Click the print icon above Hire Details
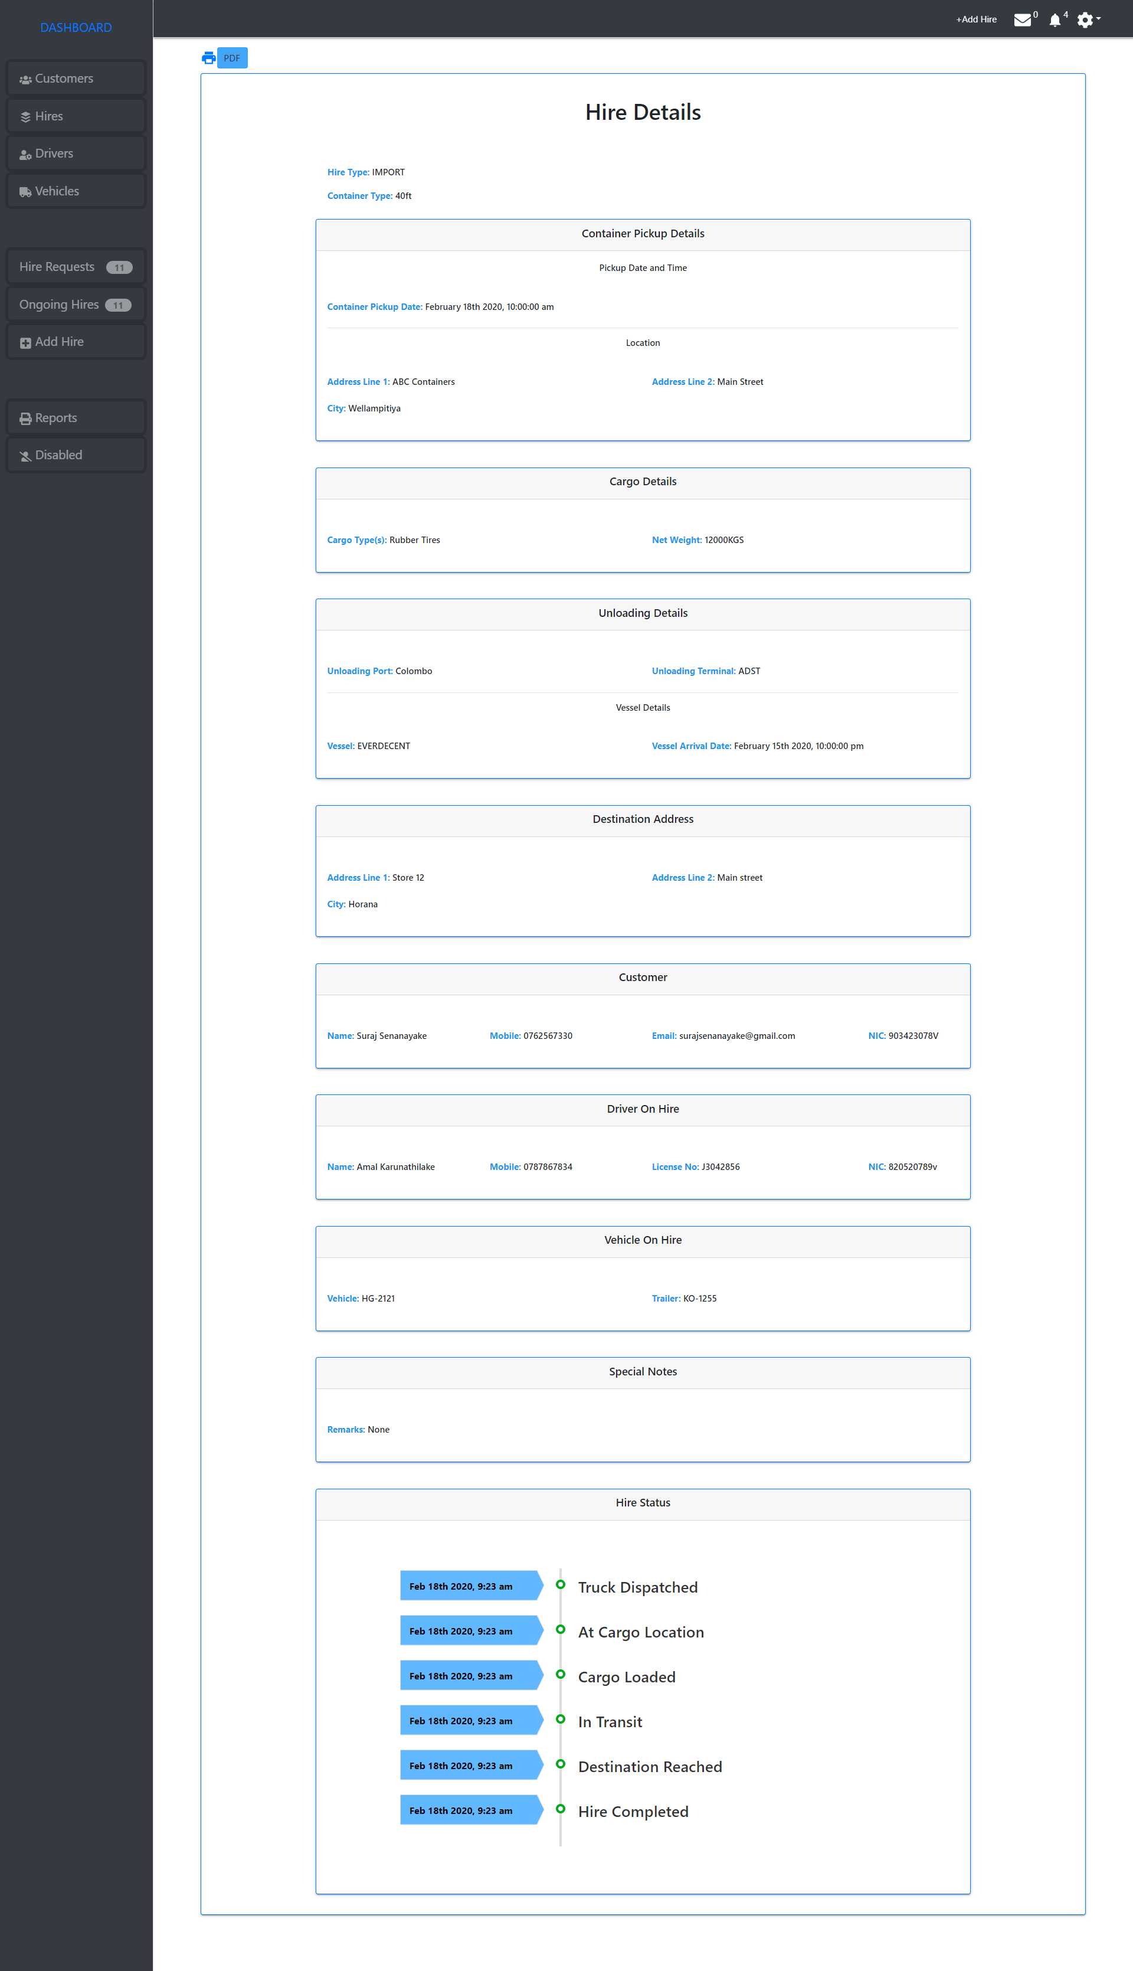The image size is (1133, 1971). 208,57
